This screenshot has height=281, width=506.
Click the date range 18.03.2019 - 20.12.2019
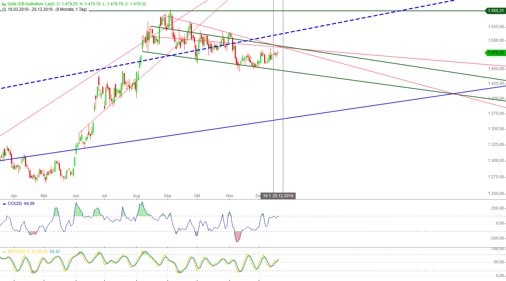pos(30,9)
